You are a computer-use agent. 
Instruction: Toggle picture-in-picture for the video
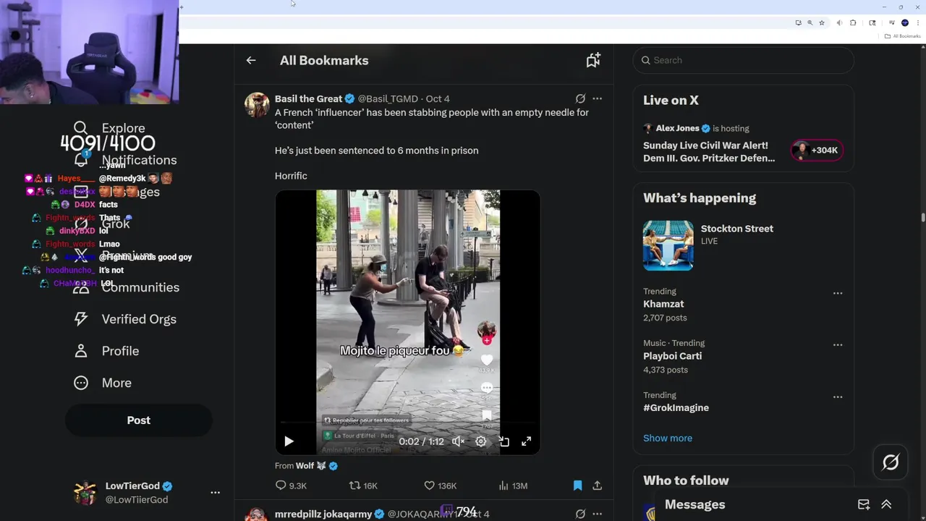pos(504,441)
